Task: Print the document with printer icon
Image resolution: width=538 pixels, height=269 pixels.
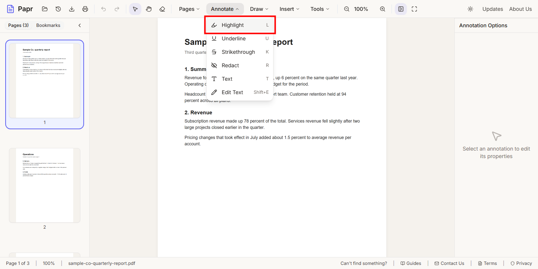Action: click(85, 9)
